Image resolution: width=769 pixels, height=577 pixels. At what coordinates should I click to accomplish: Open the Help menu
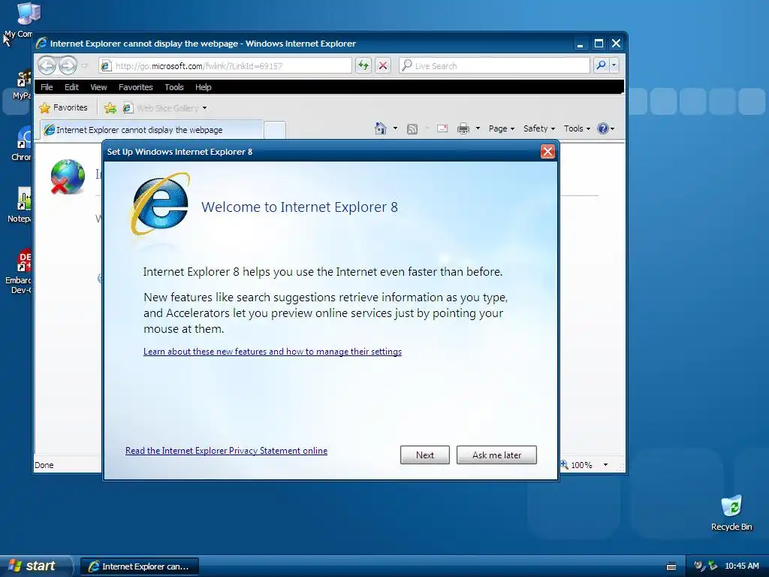203,87
